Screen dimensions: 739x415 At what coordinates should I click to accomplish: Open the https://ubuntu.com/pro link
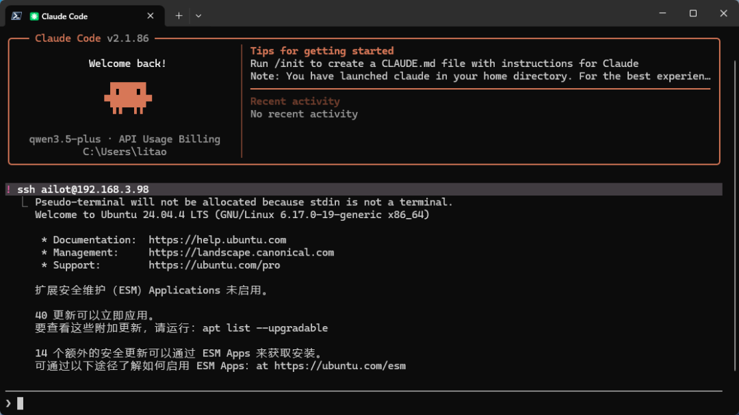(x=214, y=265)
